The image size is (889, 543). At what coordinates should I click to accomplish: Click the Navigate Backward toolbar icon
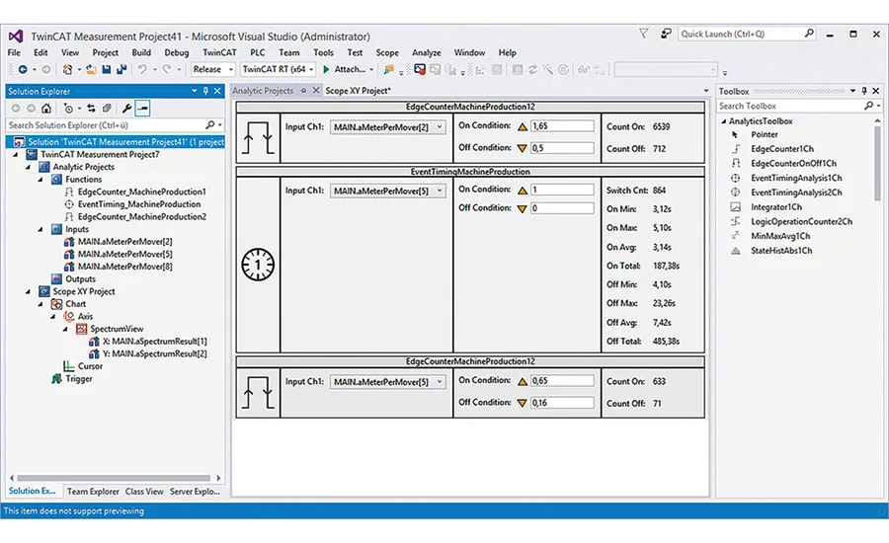pos(23,70)
